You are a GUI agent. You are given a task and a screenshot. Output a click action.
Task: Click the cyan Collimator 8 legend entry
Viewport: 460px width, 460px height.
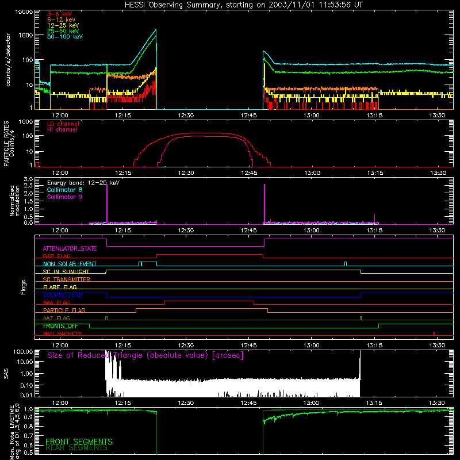point(64,190)
